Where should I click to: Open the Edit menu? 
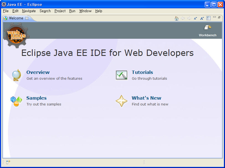15,11
